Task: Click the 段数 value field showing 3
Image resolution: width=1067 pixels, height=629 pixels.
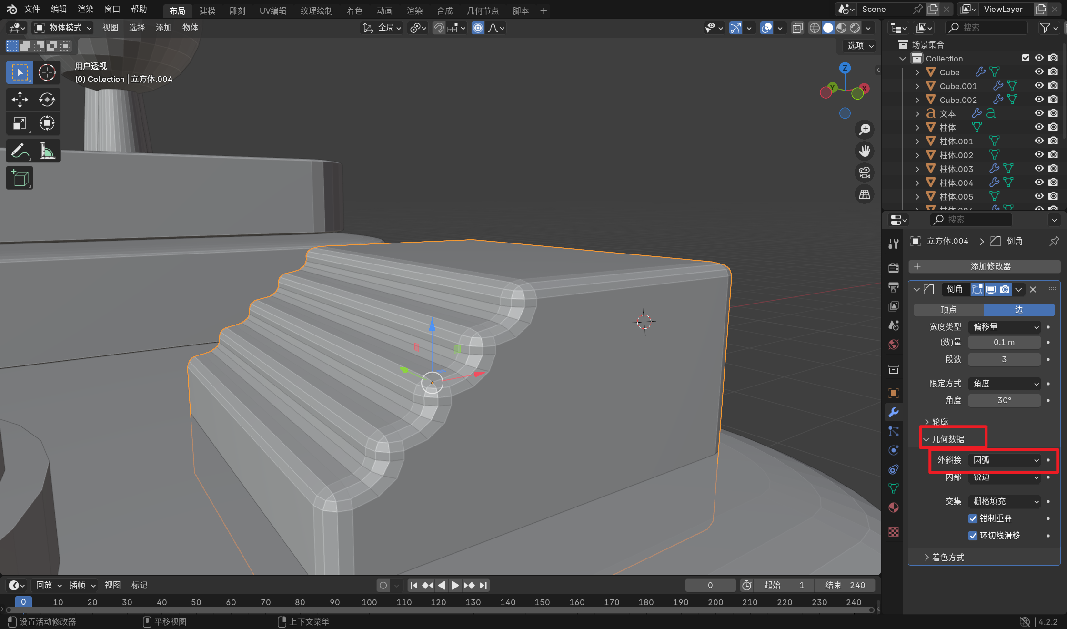Action: (x=1004, y=359)
